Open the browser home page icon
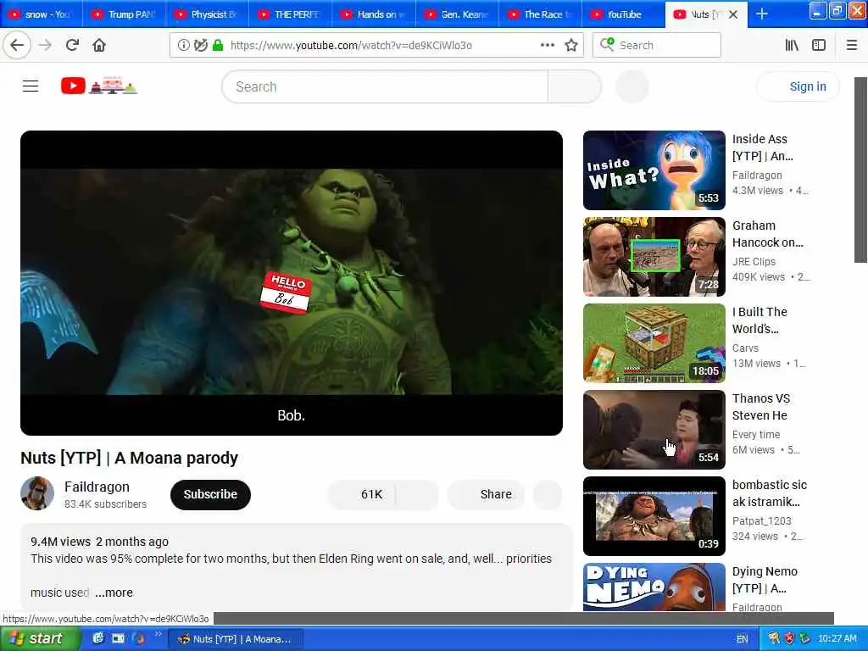Screen dimensions: 868x651 tap(99, 46)
